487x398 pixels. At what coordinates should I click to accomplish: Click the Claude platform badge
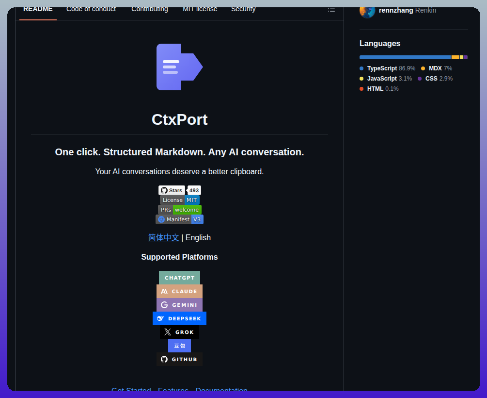(179, 291)
